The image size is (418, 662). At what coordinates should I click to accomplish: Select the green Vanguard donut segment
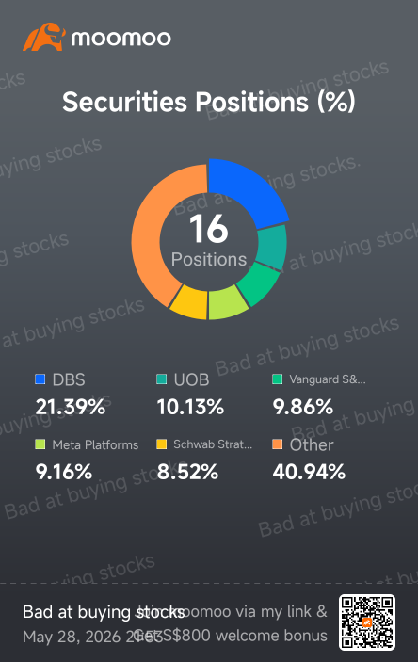[260, 283]
